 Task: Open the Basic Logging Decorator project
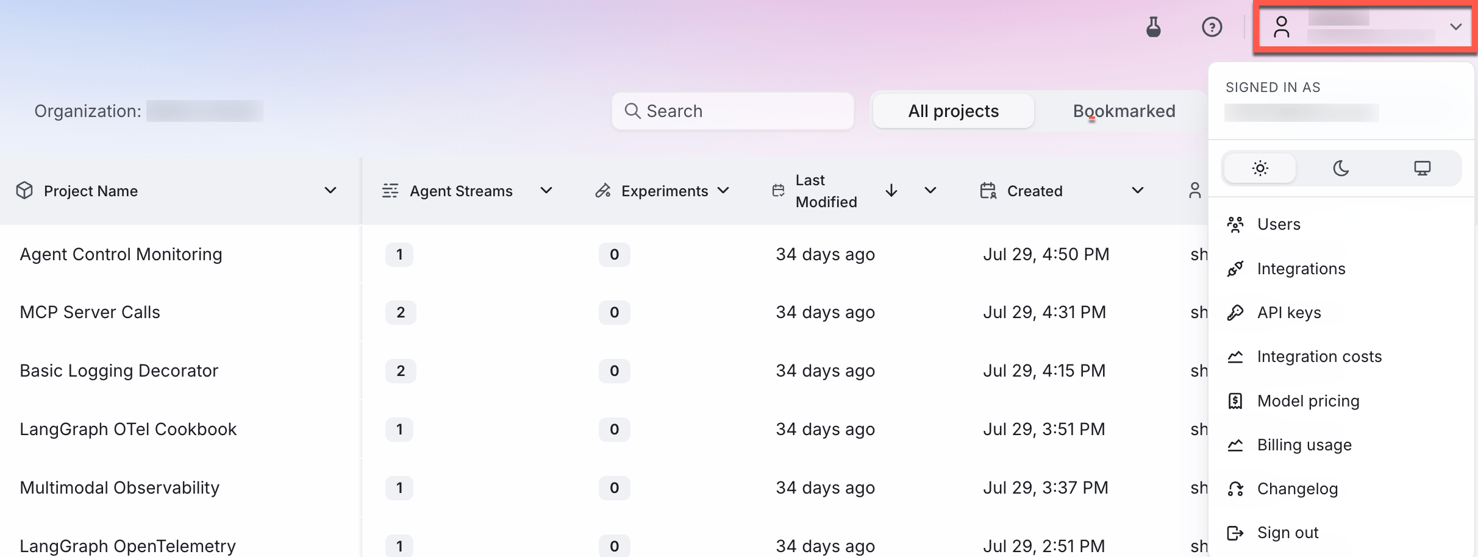point(119,371)
